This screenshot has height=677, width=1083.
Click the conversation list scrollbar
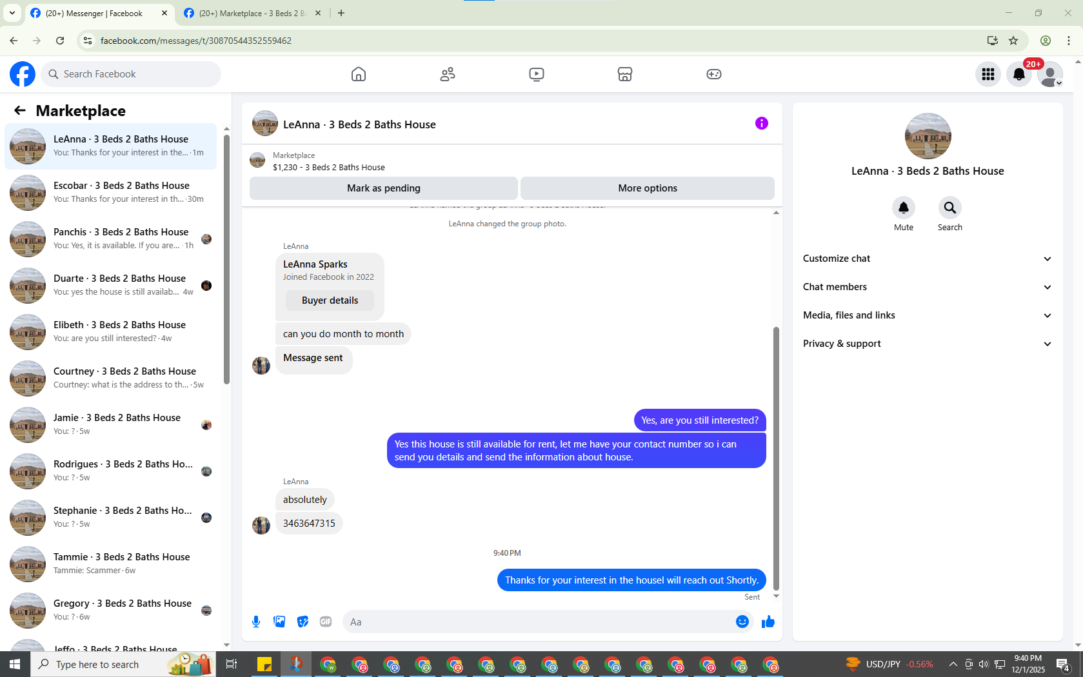coord(226,260)
